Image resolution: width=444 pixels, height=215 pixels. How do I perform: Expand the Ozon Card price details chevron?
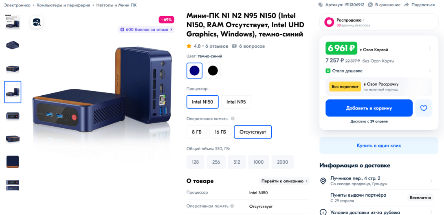pos(430,48)
